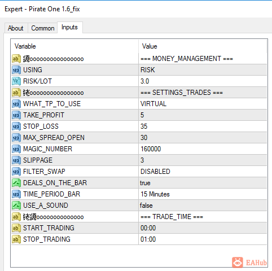This screenshot has width=272, height=271.
Task: Select the DEALS_ON_THE_BAR variable name
Action: (55, 183)
